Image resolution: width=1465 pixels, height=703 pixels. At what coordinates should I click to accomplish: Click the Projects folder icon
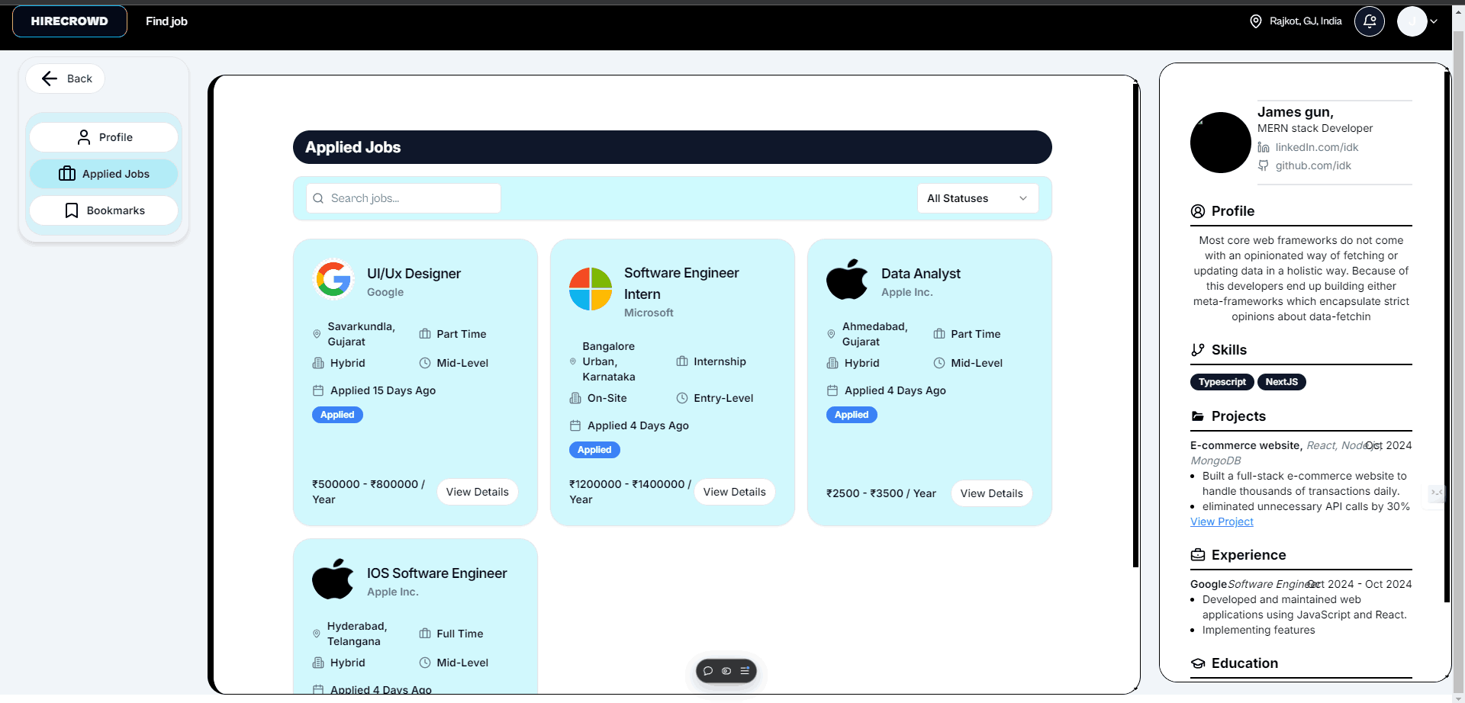click(1198, 416)
